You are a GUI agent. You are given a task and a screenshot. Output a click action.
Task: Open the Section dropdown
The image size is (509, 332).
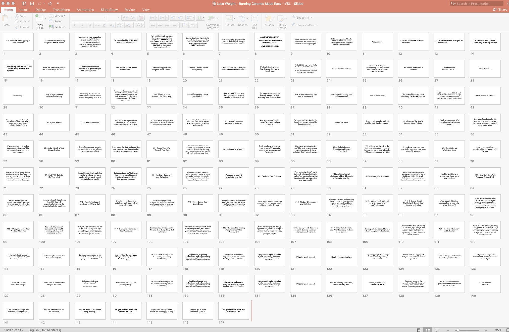(58, 27)
